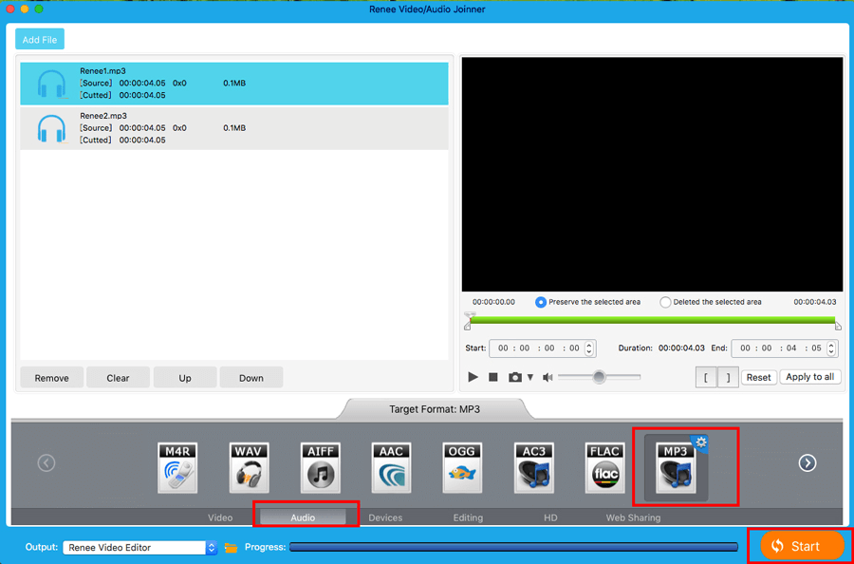Screen dimensions: 854x564
Task: Click the volume slider handle
Action: [599, 377]
